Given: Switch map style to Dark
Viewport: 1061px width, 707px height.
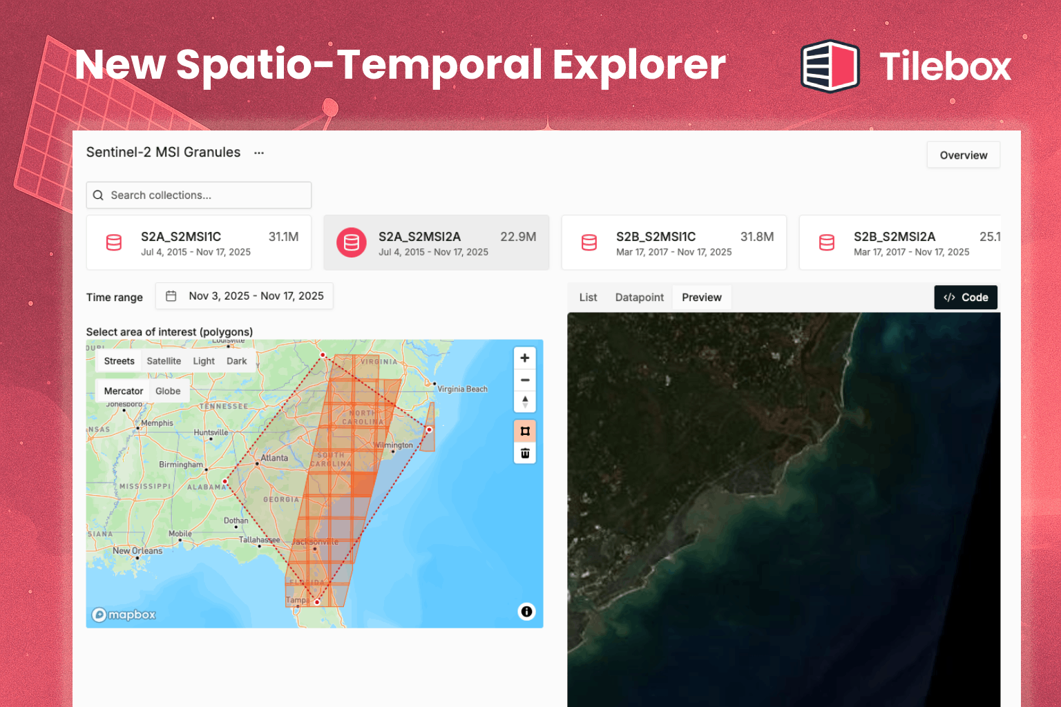Looking at the screenshot, I should coord(237,361).
